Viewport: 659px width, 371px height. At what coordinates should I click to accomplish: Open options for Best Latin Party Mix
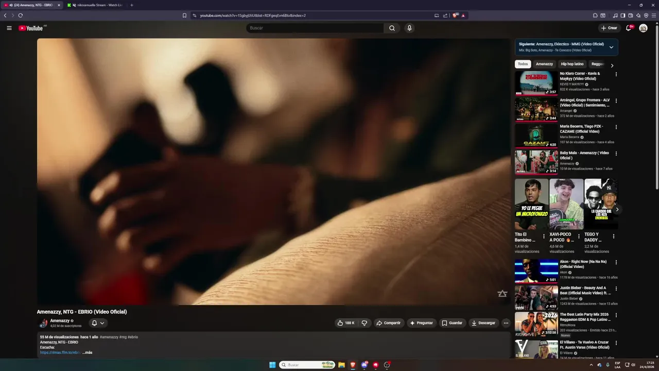pyautogui.click(x=616, y=315)
